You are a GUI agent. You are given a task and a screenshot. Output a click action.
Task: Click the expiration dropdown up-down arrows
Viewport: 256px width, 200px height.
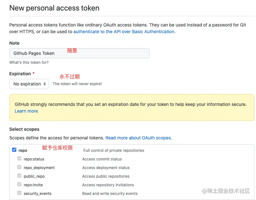(x=45, y=84)
